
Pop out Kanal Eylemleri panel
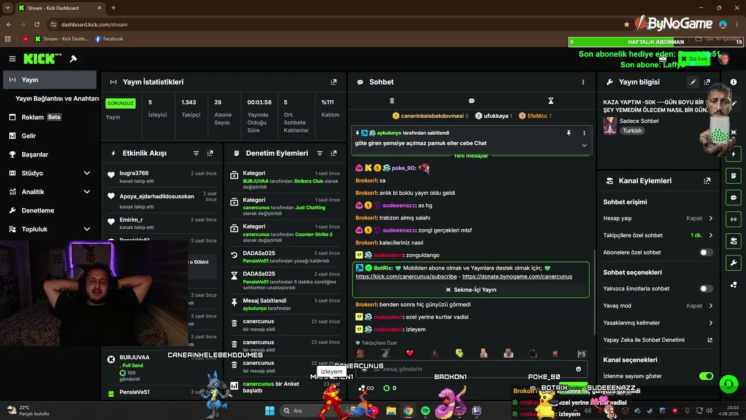(707, 181)
